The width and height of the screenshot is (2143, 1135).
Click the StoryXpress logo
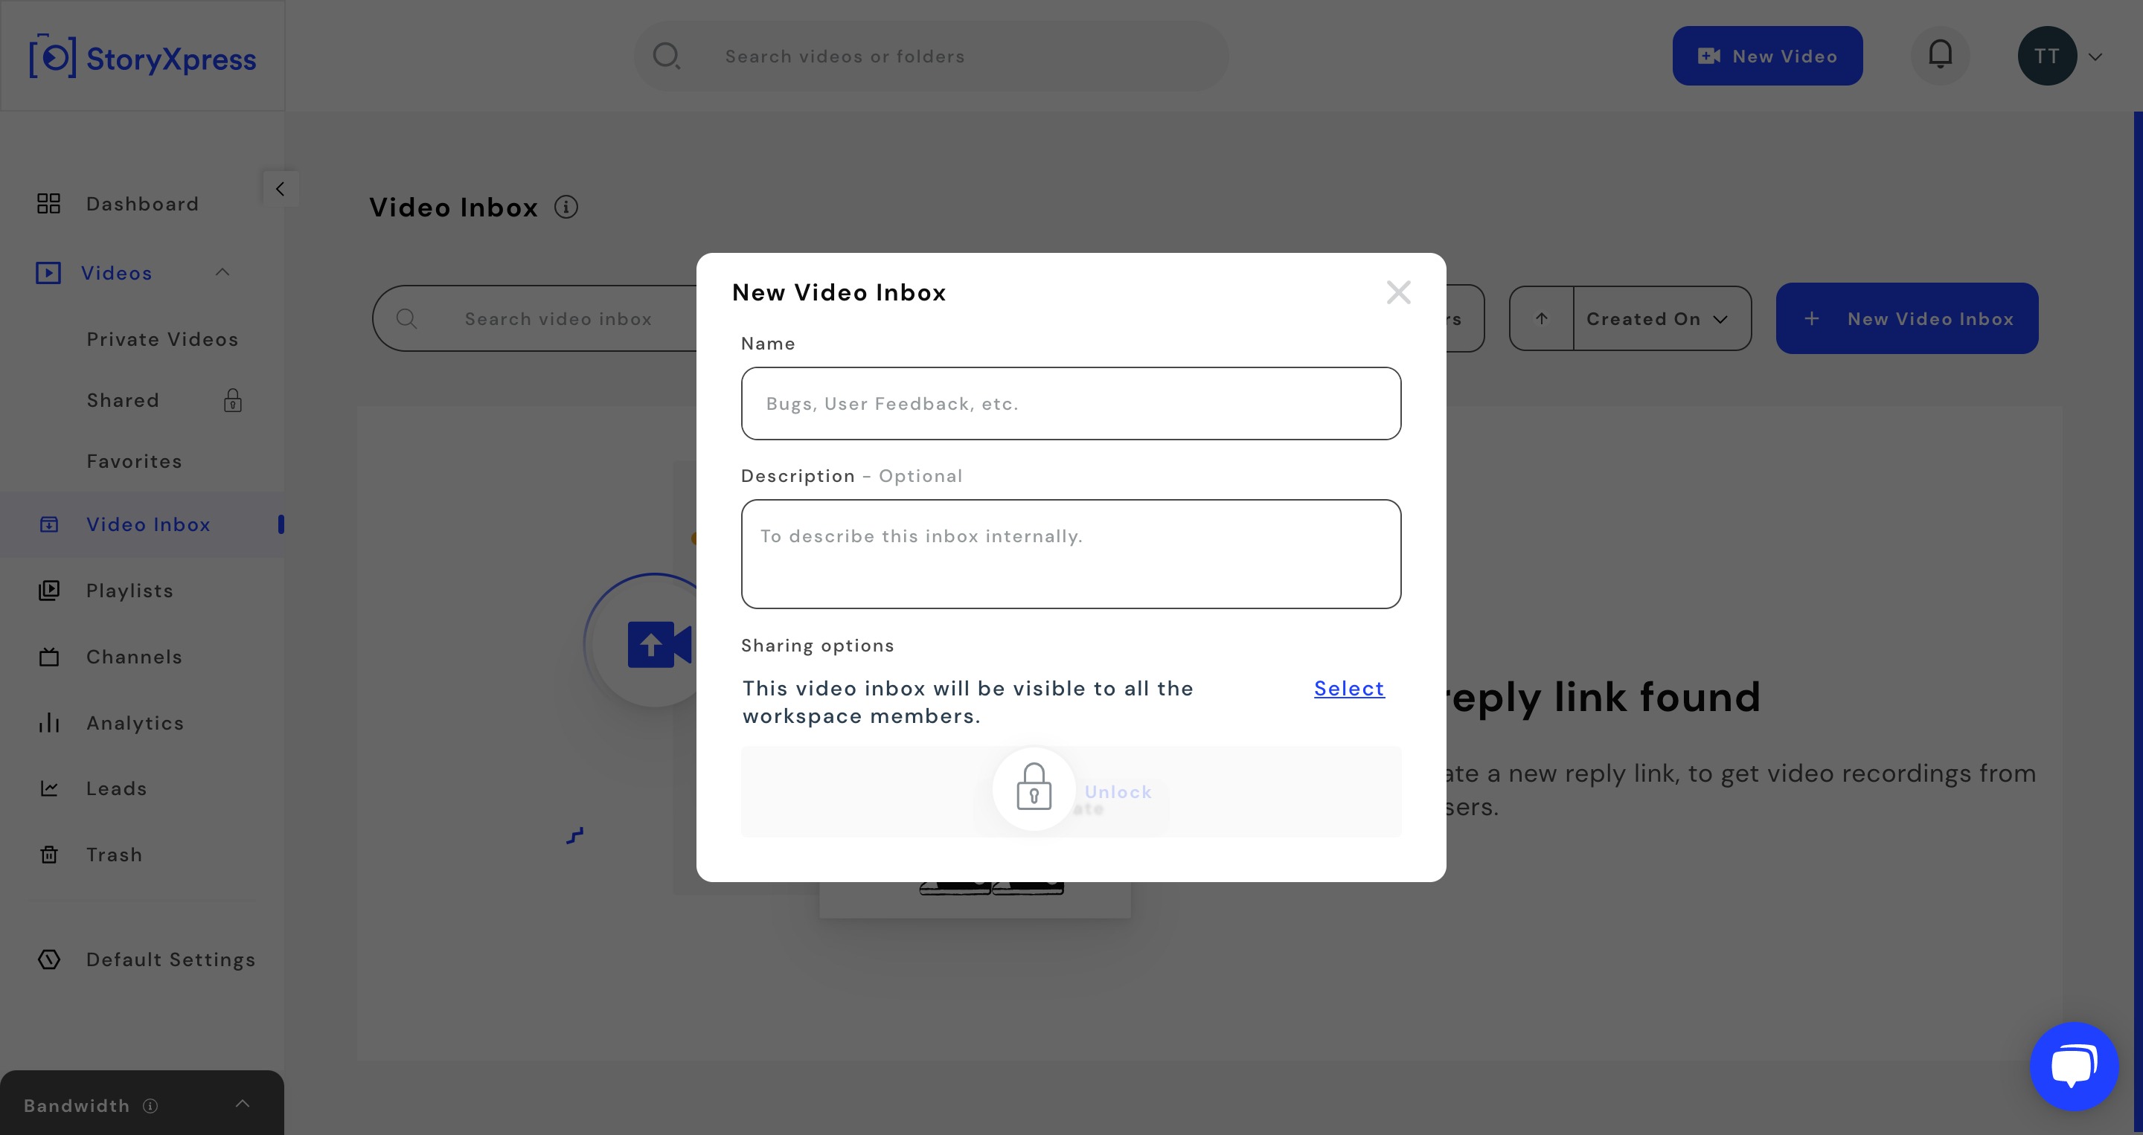(x=143, y=57)
